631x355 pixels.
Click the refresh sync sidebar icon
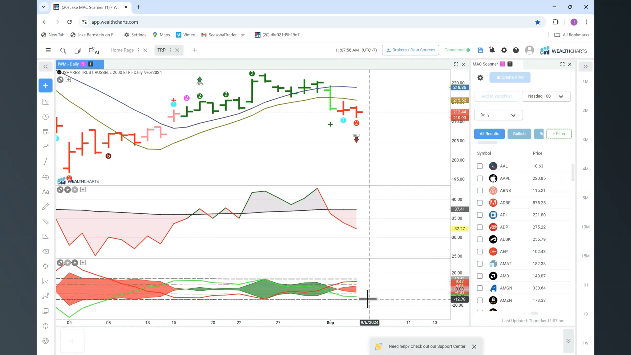coord(46,266)
